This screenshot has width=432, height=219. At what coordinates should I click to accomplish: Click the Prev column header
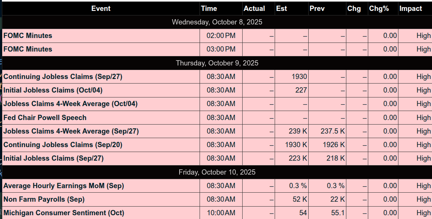click(x=317, y=8)
